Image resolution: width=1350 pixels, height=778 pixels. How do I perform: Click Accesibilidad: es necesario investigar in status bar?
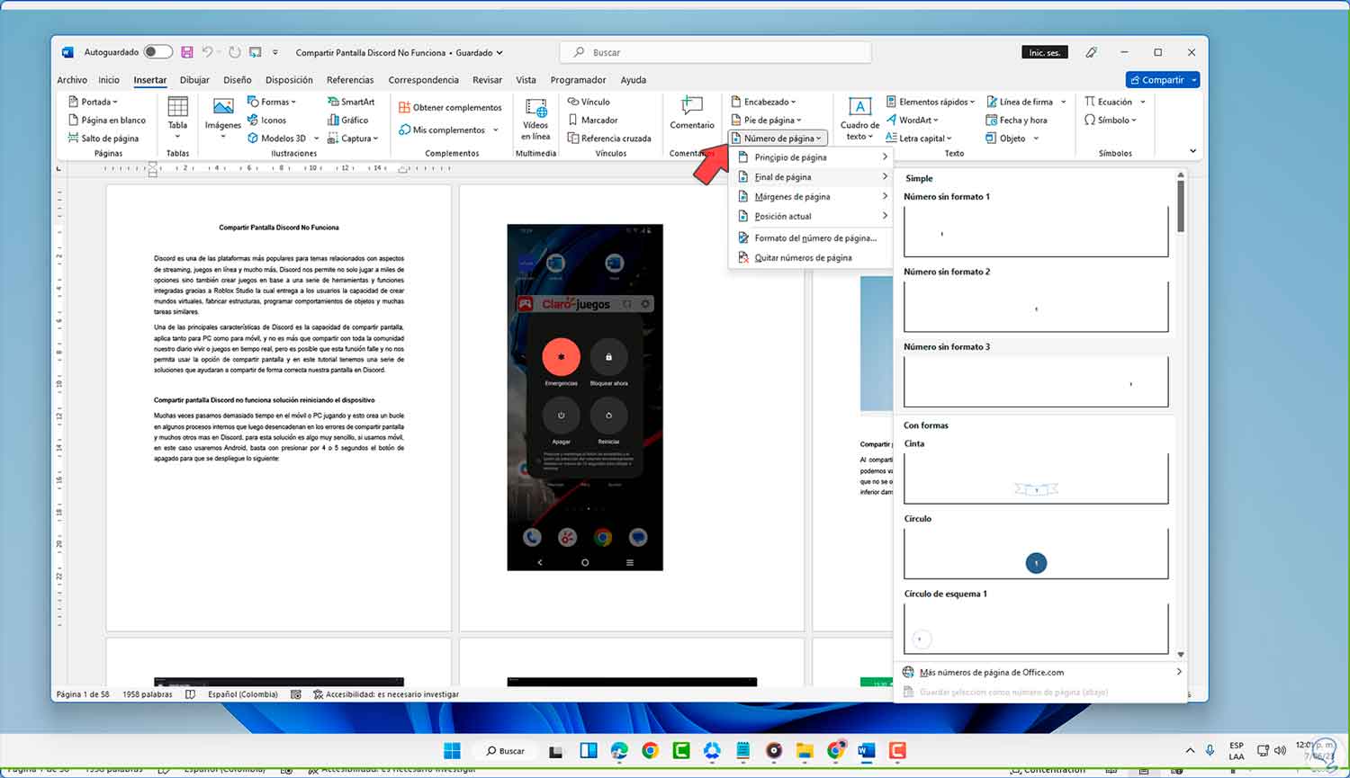[386, 694]
